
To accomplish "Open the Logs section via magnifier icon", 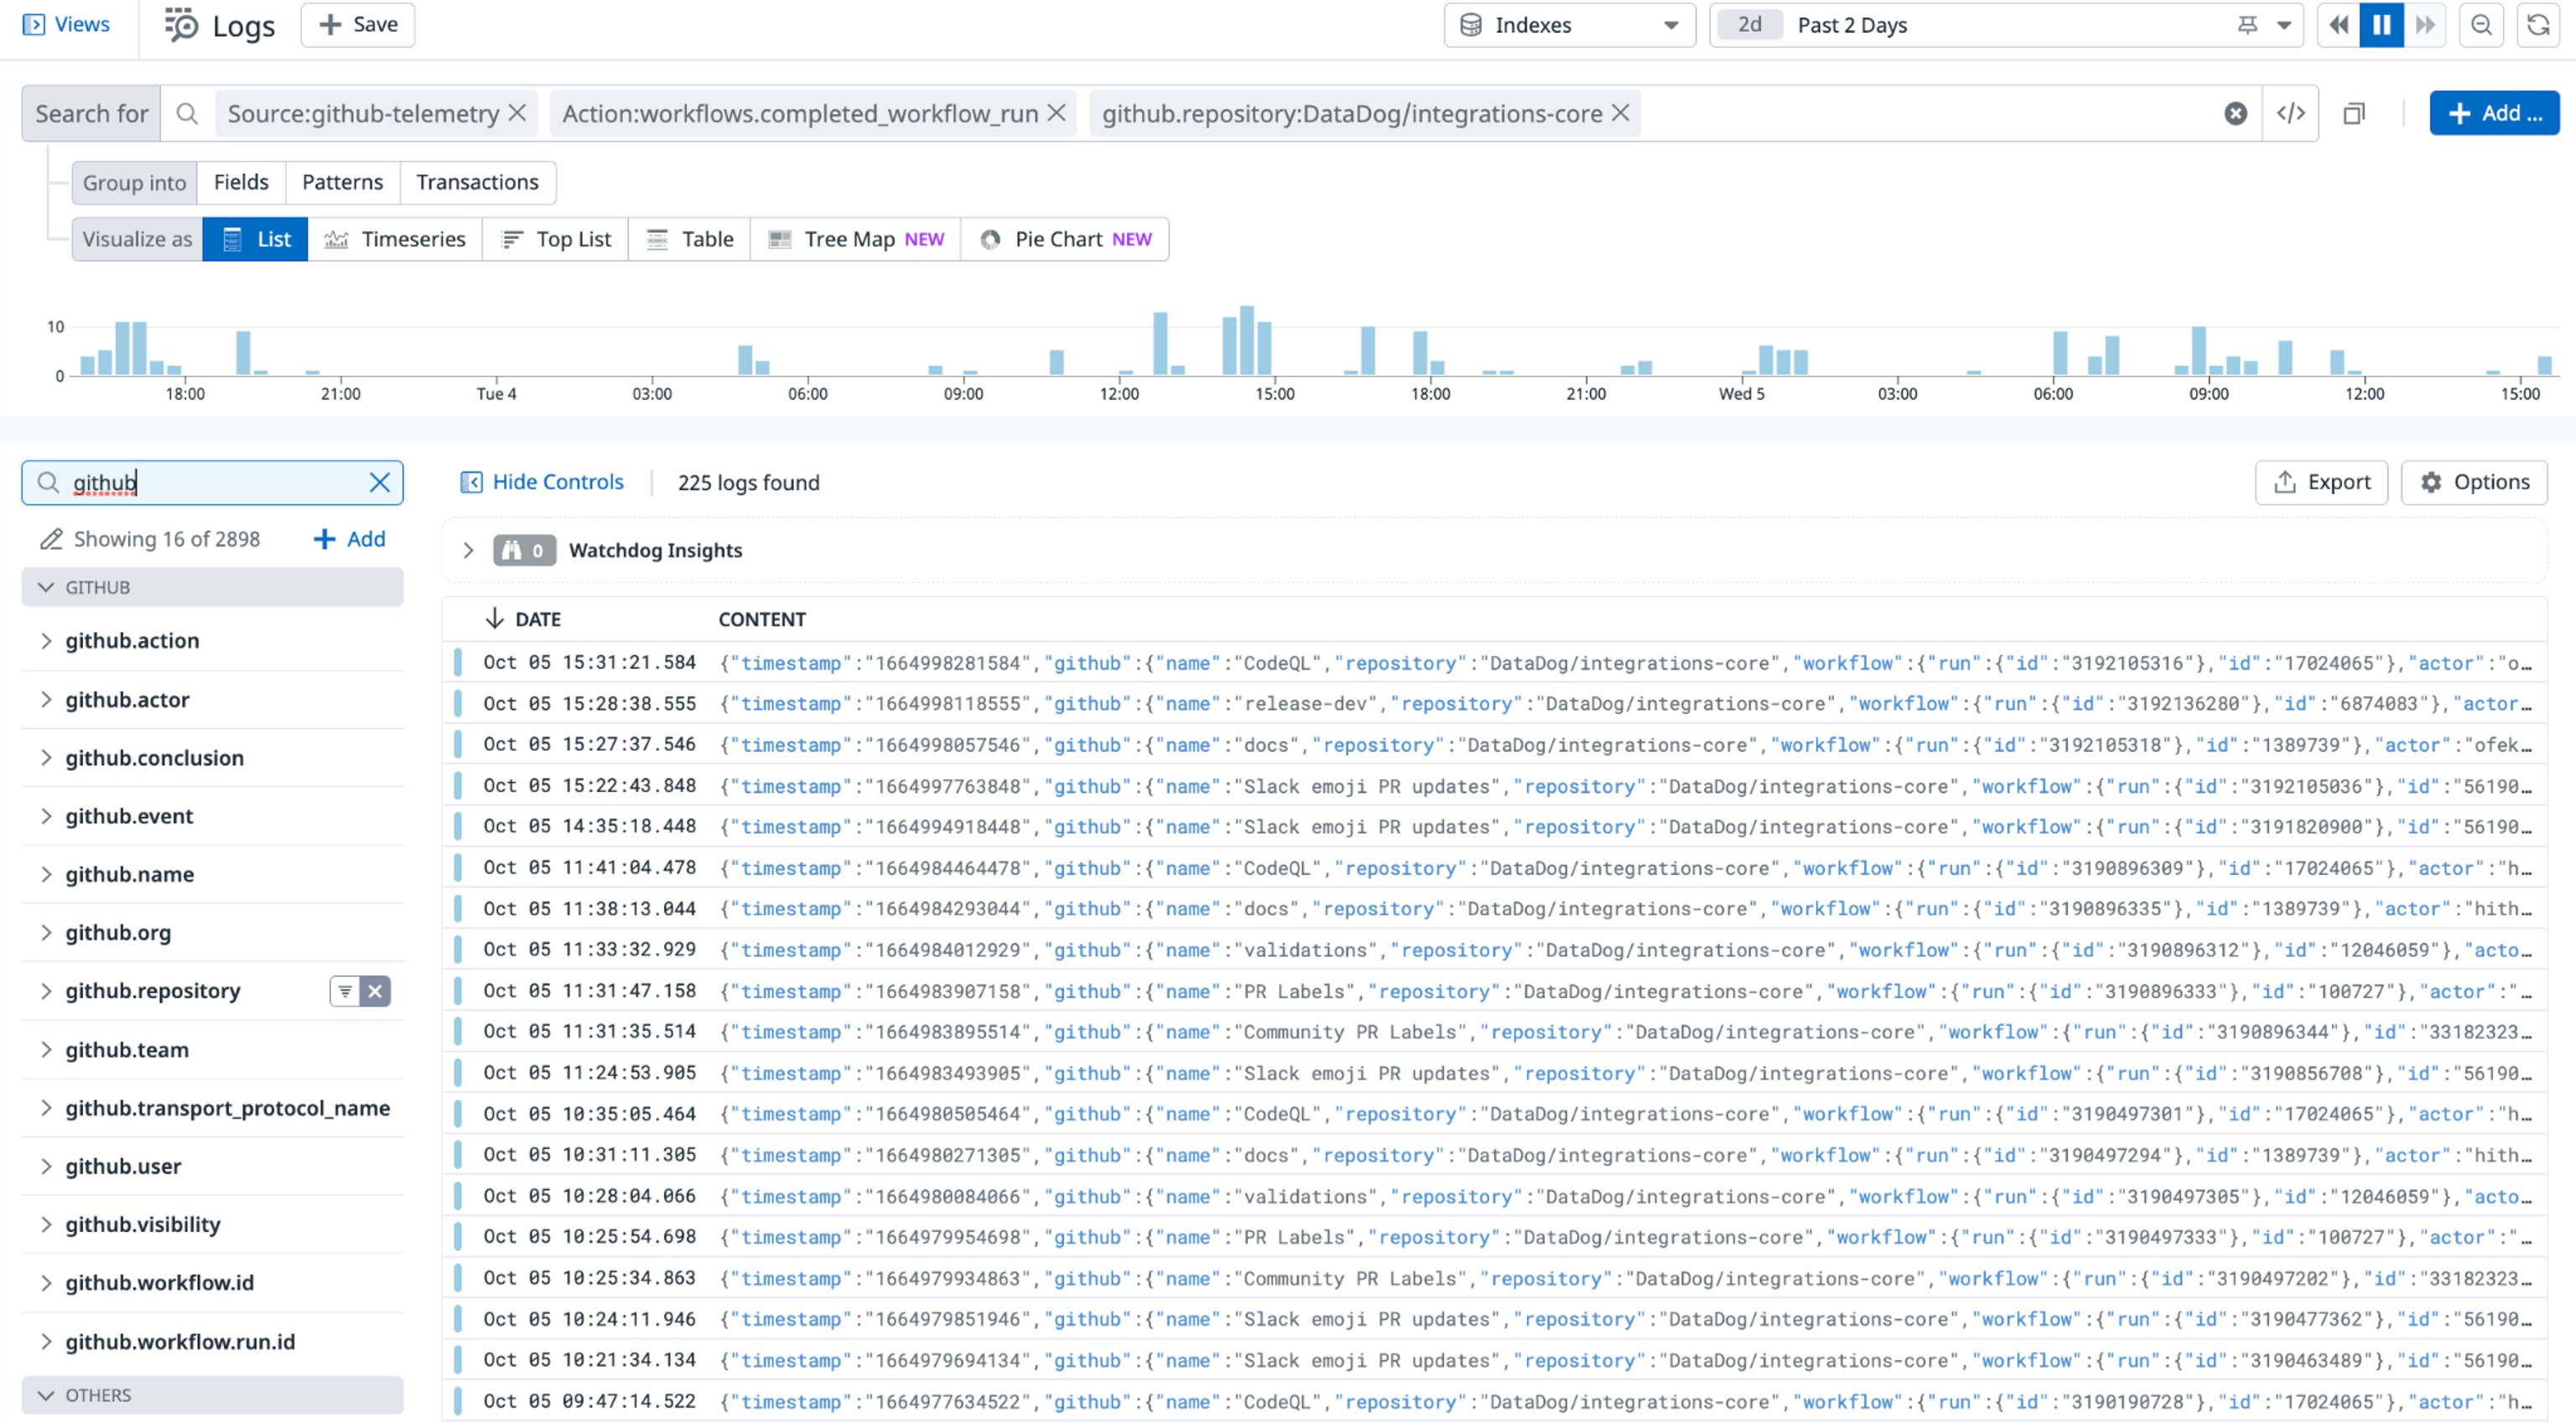I will point(181,24).
